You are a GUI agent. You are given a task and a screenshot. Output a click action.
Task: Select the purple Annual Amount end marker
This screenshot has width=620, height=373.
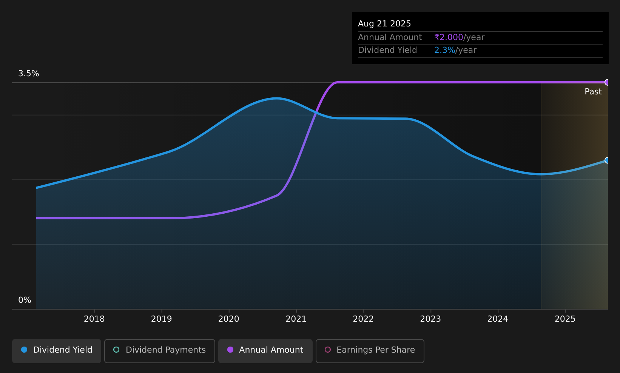(x=607, y=82)
